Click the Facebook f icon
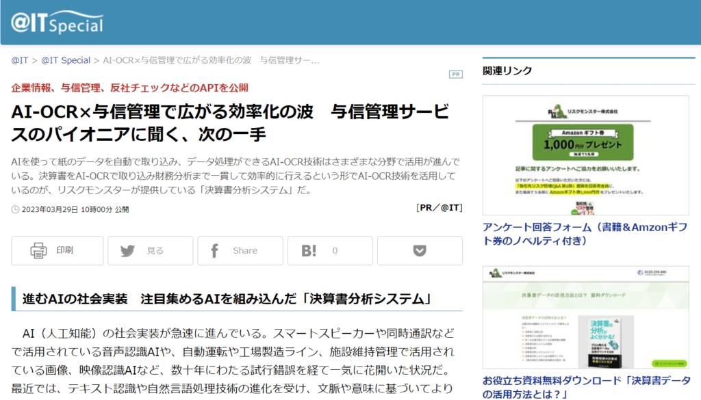Viewport: 701px width, 400px height. point(214,251)
